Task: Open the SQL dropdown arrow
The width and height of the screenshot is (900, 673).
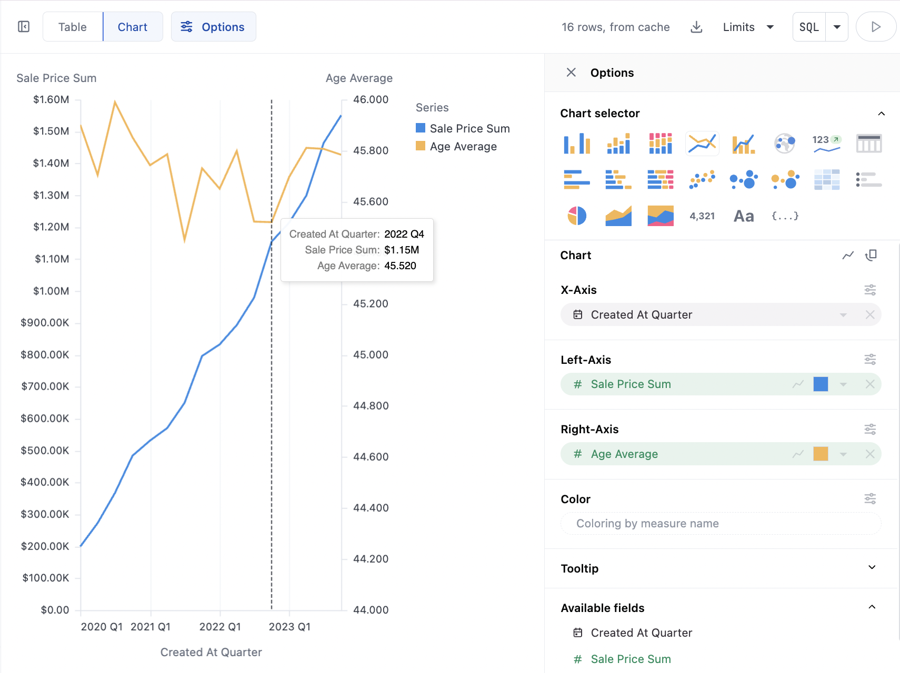Action: coord(837,27)
